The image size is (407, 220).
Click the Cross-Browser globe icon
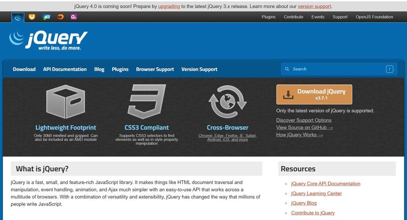227,102
